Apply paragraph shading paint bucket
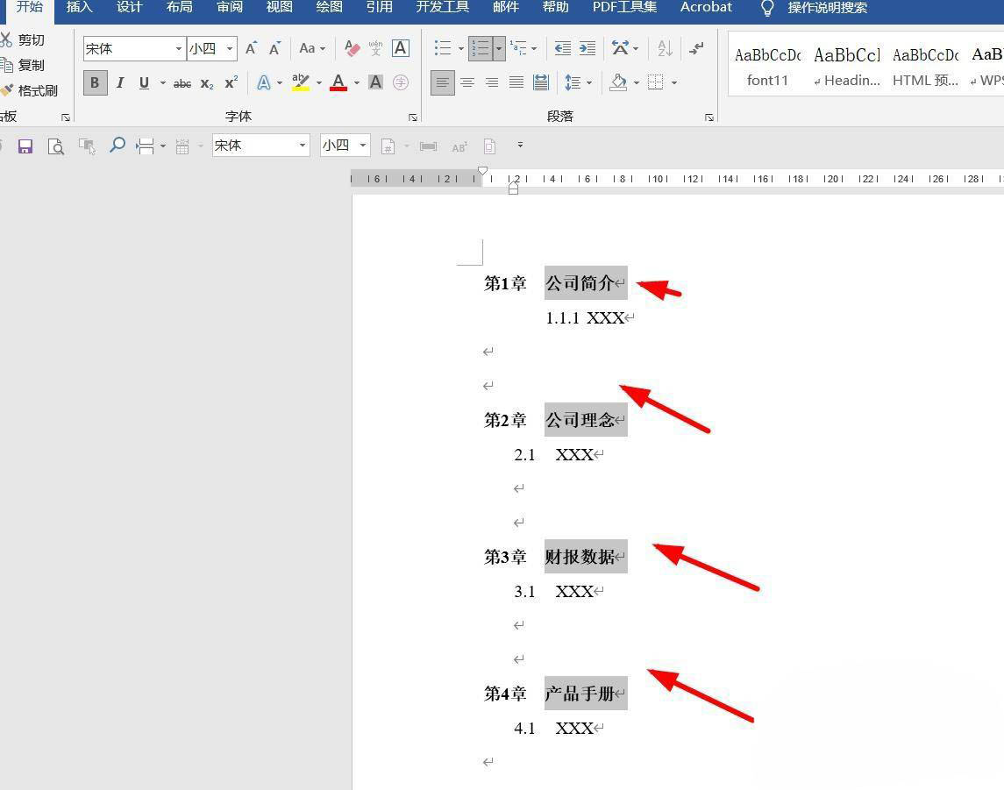Viewport: 1004px width, 790px height. pyautogui.click(x=618, y=82)
